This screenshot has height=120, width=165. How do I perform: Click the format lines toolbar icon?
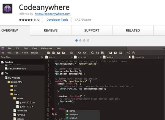pos(120,53)
